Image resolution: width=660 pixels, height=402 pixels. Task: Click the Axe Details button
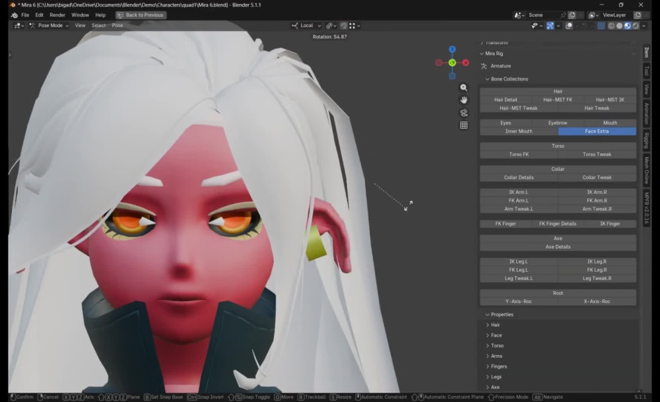558,247
